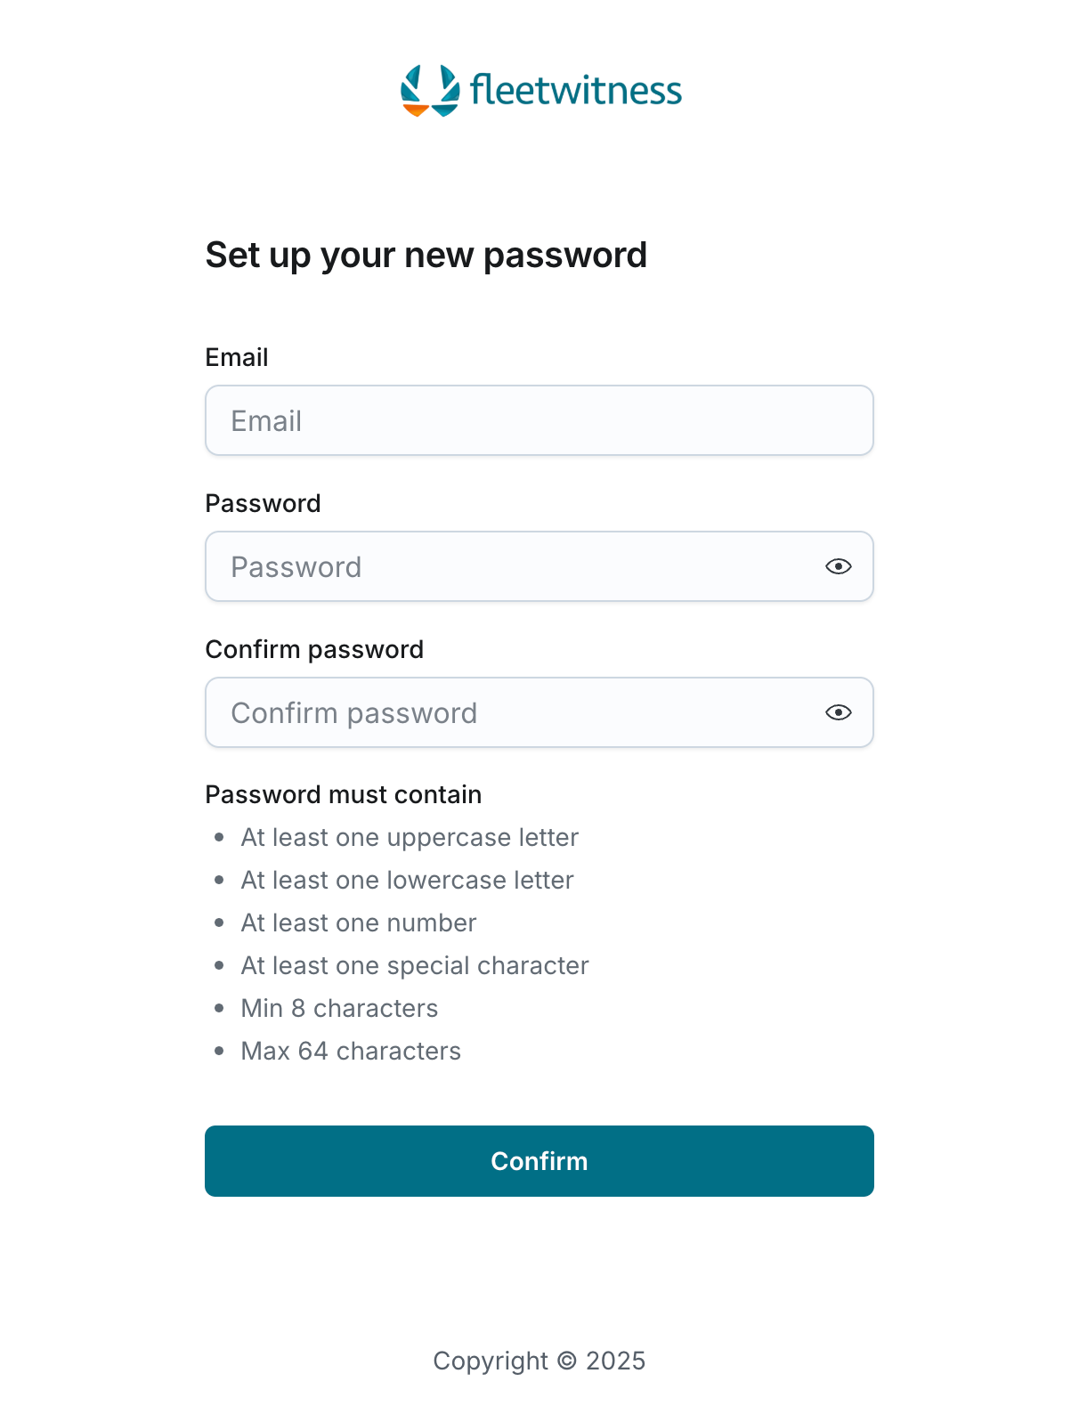Screen dimensions: 1079x1414
Task: Click the "Set up your new password" heading
Action: [x=426, y=256]
